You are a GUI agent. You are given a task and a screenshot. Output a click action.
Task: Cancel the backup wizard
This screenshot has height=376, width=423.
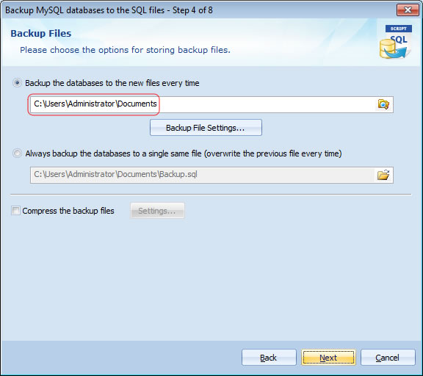[388, 358]
